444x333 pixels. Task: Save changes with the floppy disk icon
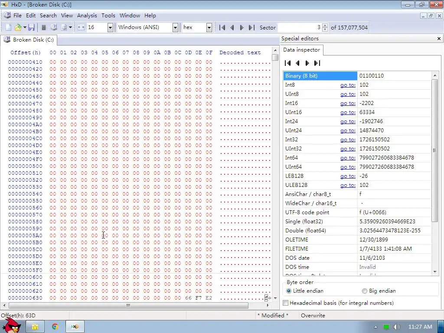click(x=31, y=27)
